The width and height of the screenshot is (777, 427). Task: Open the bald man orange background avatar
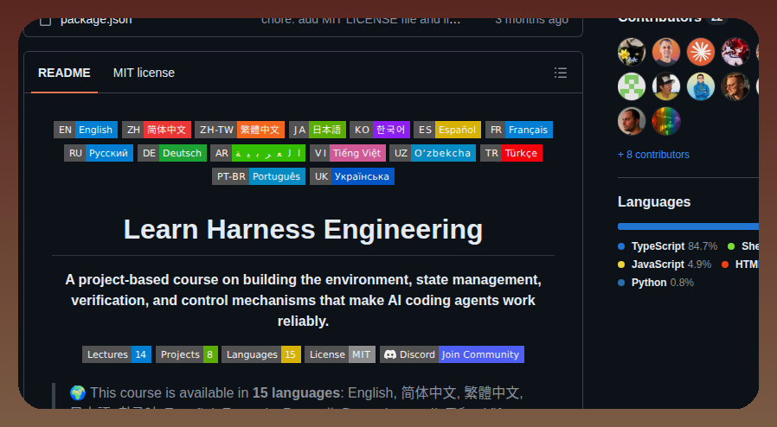tap(666, 52)
